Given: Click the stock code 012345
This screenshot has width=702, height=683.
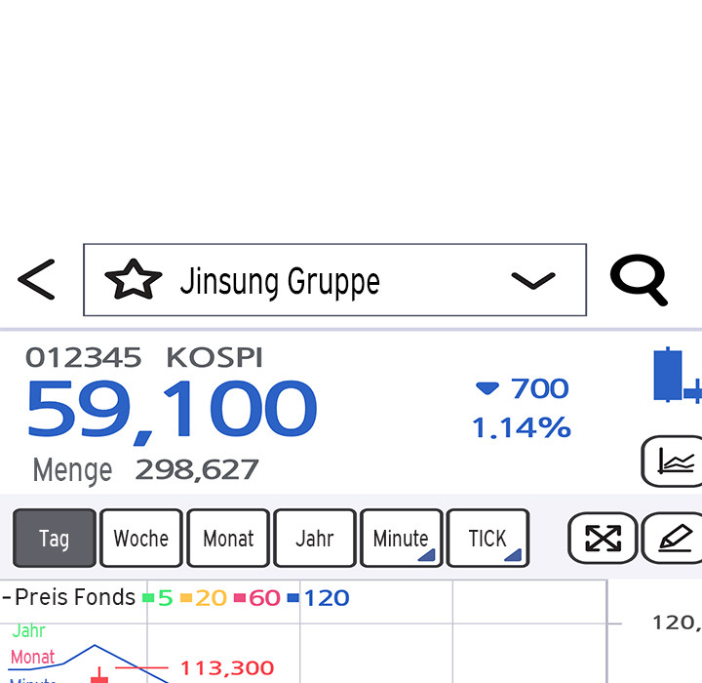Looking at the screenshot, I should point(83,358).
